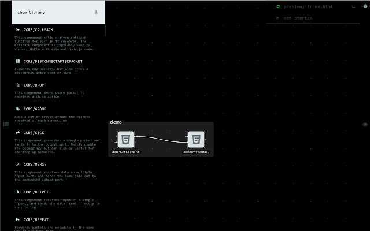Select the dom/WriteHtml node icon
The height and width of the screenshot is (231, 370).
point(196,140)
